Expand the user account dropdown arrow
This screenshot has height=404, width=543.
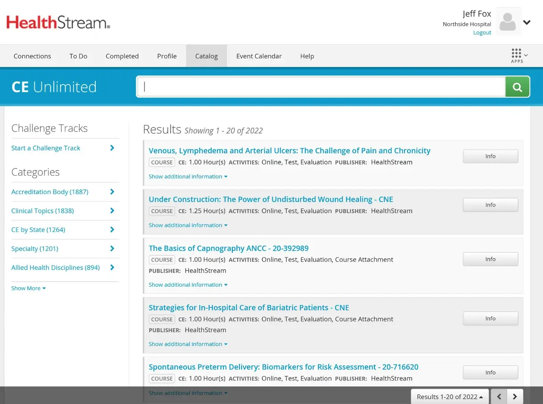tap(527, 22)
